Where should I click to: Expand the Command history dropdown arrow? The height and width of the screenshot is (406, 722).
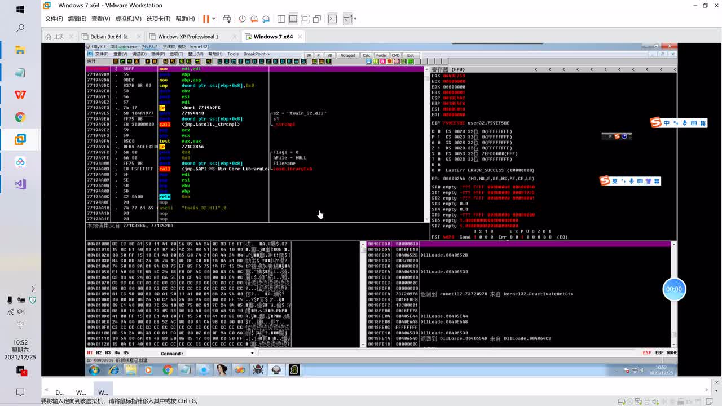252,354
